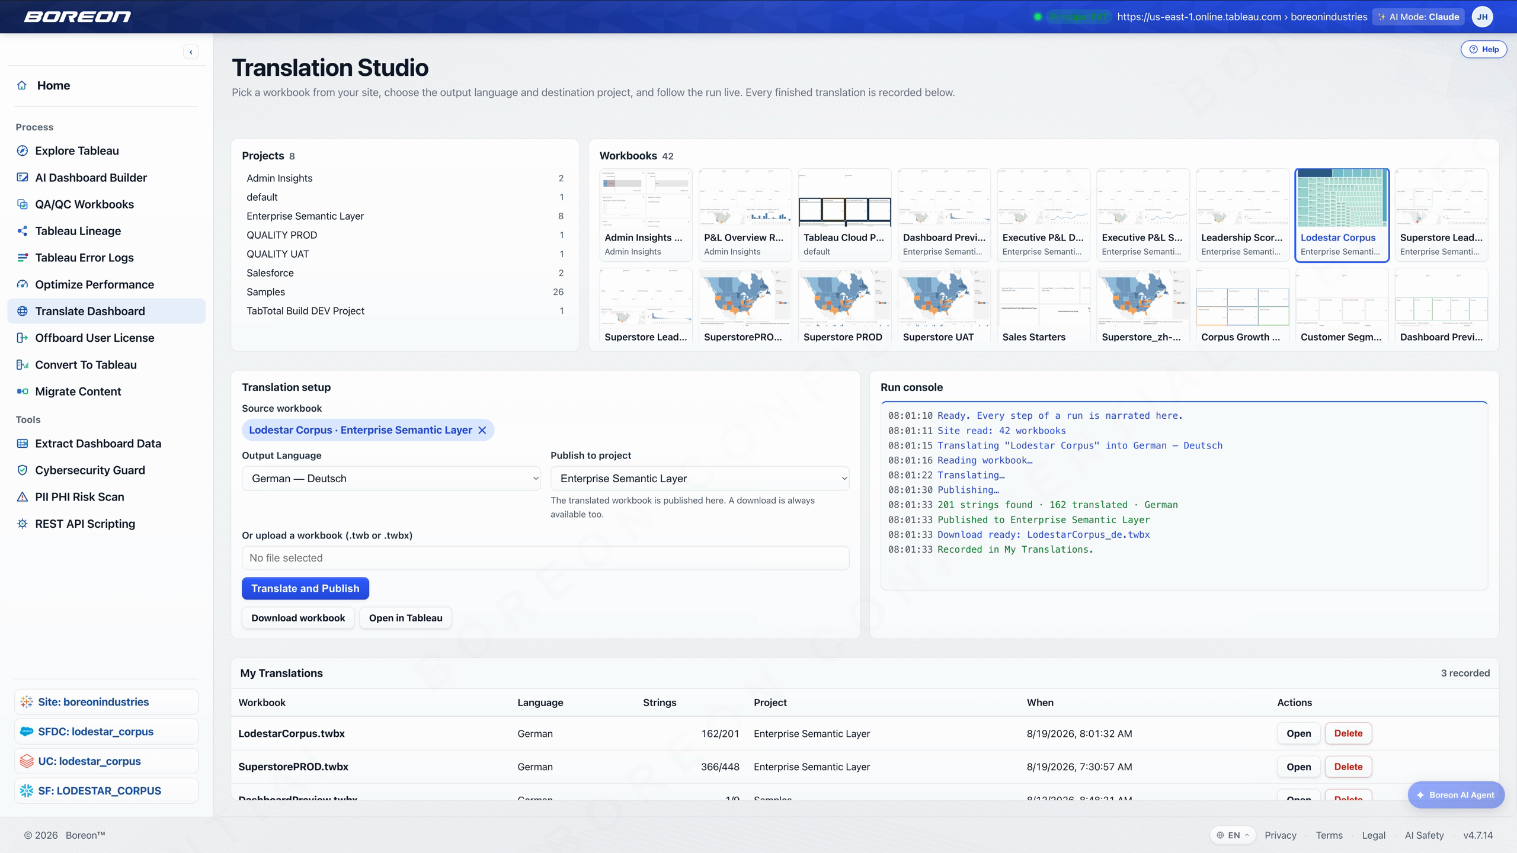The width and height of the screenshot is (1517, 853).
Task: Select the Salesforce project
Action: pos(405,273)
